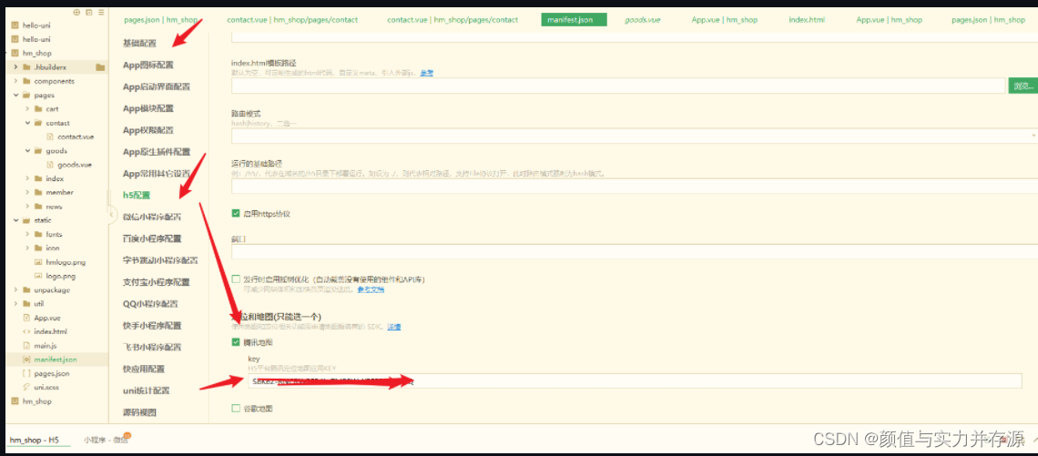
Task: Open 源码视图 section
Action: [x=139, y=412]
